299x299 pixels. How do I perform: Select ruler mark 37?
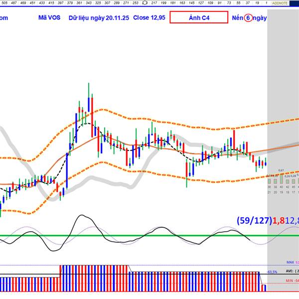click(x=248, y=3)
